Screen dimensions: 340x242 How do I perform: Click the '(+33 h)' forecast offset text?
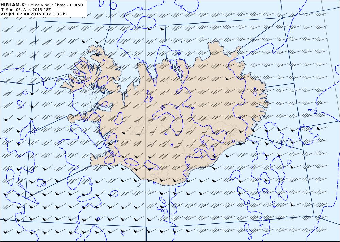[60, 14]
